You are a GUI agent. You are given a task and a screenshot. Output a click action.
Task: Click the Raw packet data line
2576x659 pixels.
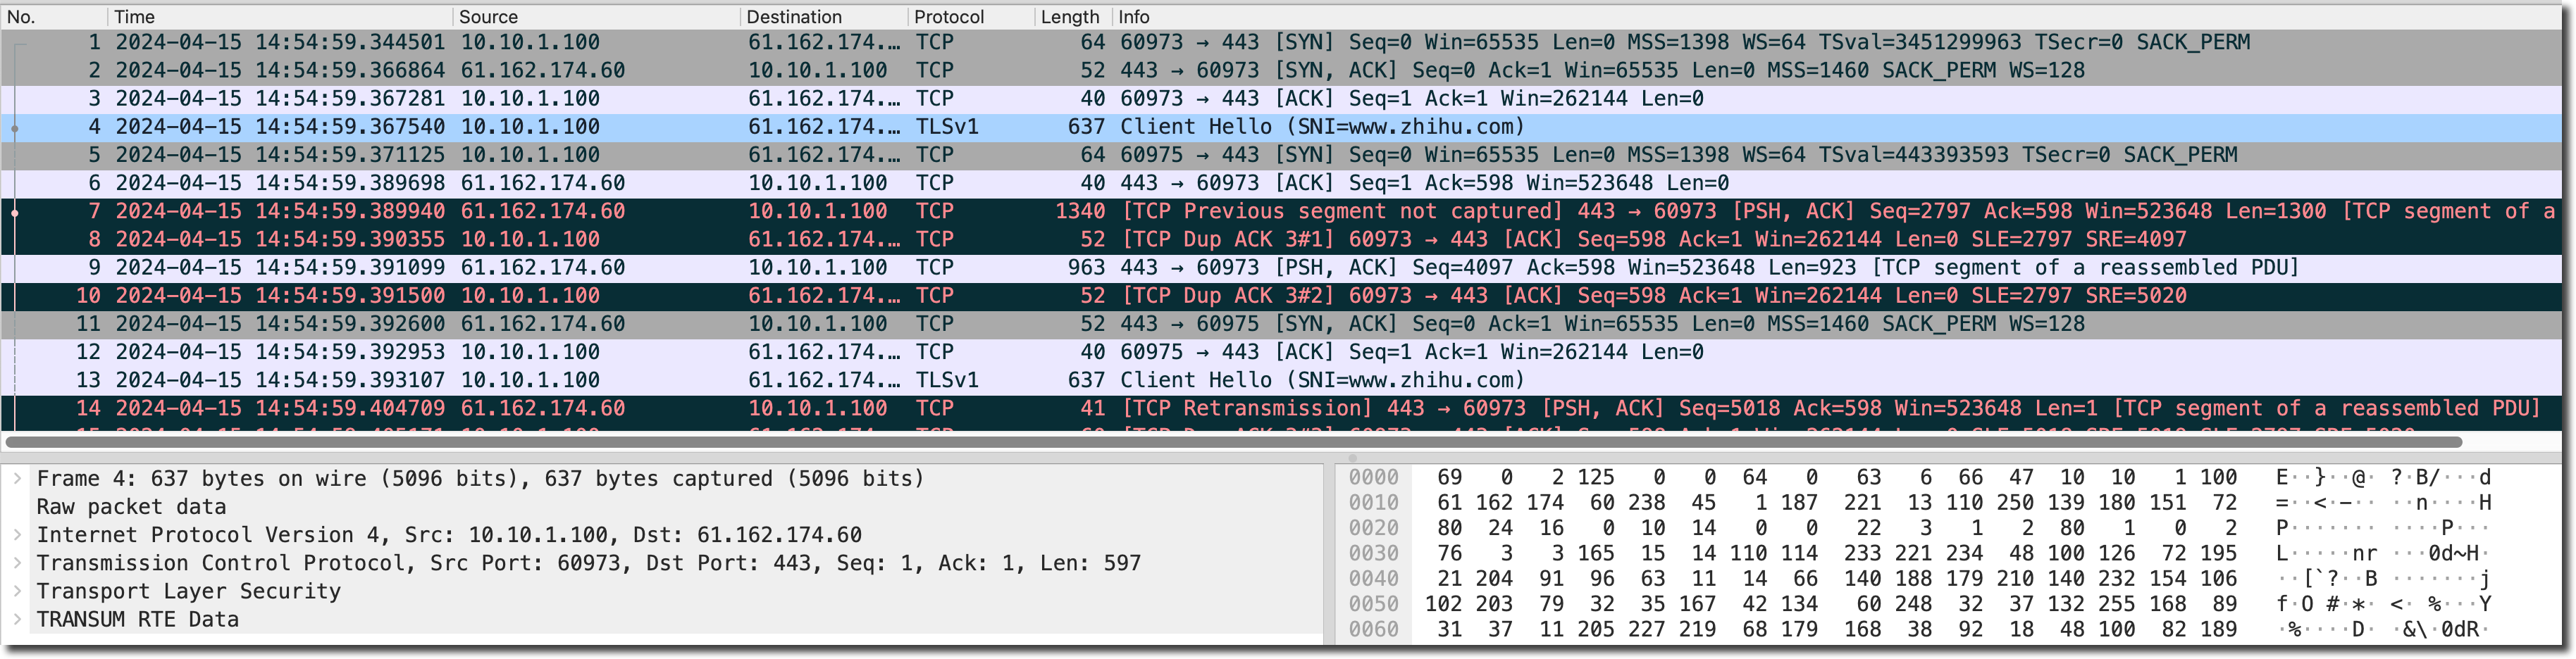[131, 507]
